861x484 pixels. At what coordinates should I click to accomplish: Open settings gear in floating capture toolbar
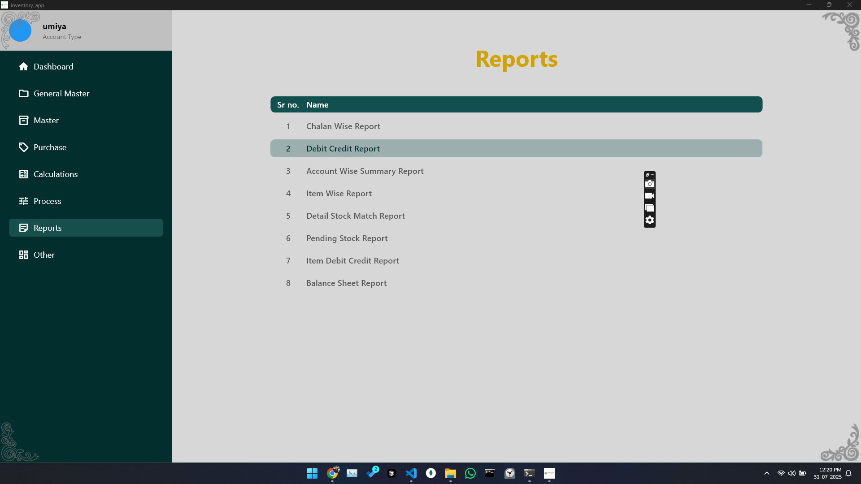649,220
